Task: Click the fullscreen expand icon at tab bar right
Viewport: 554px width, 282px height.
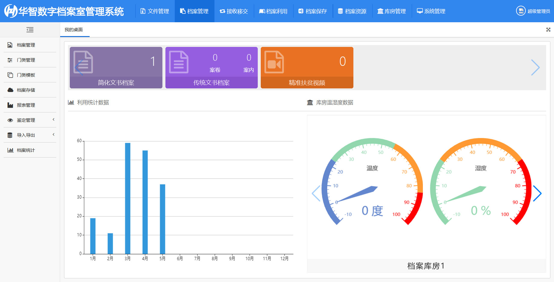Action: coord(548,29)
